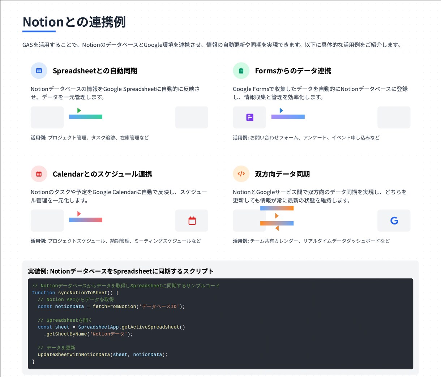Click the green arrow in Spreadsheet card
441x377 pixels.
(x=79, y=111)
